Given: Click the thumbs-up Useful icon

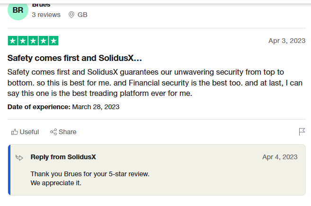Looking at the screenshot, I should click(x=15, y=132).
